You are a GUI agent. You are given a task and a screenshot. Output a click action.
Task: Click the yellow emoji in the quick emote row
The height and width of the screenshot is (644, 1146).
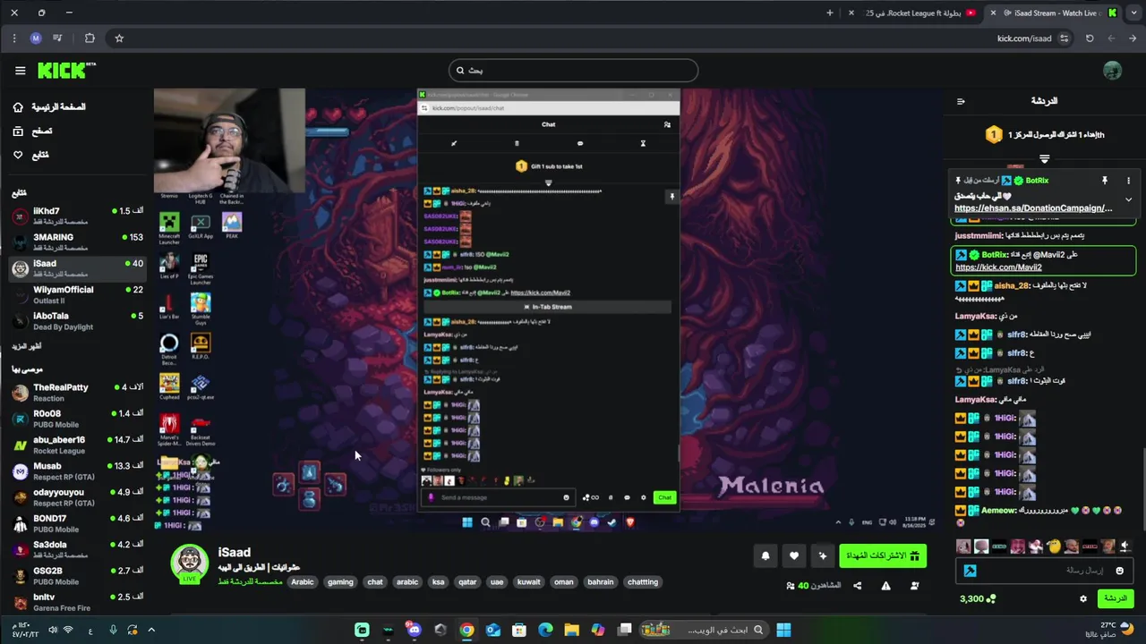1054,546
